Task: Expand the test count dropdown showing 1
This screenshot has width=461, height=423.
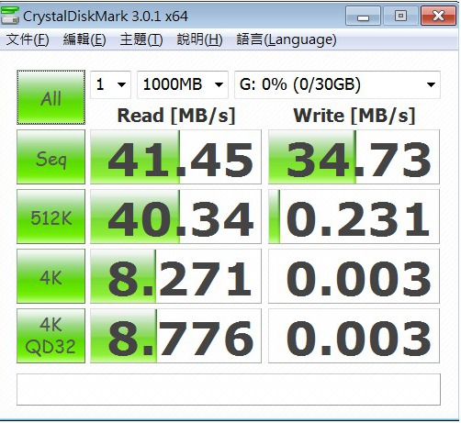Action: pos(111,84)
